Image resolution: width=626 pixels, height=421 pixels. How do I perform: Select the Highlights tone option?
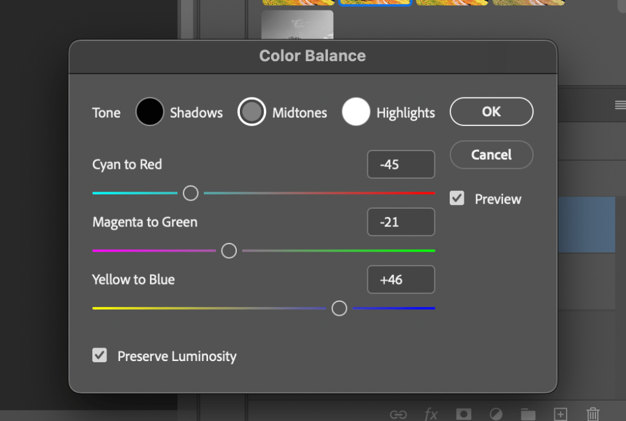pos(356,113)
